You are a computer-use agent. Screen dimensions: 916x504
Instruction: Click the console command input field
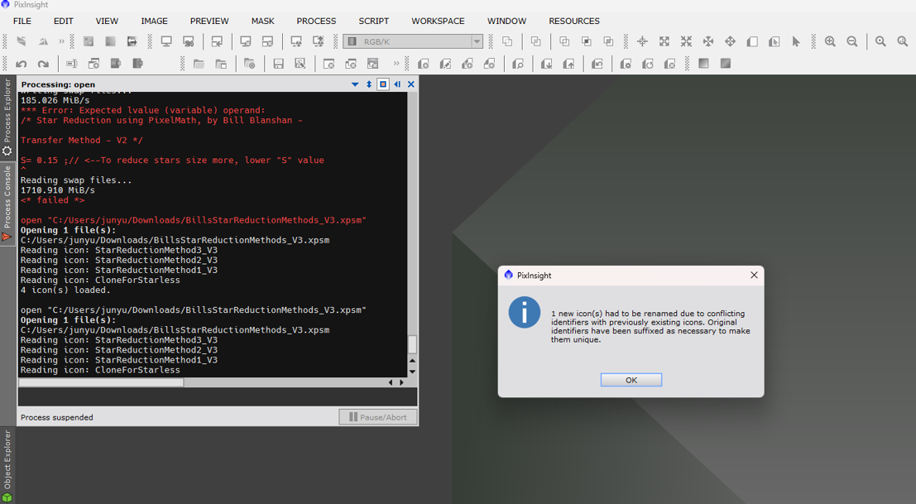coord(218,397)
